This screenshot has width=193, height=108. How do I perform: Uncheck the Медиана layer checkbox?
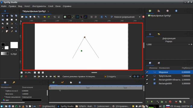tap(147, 72)
